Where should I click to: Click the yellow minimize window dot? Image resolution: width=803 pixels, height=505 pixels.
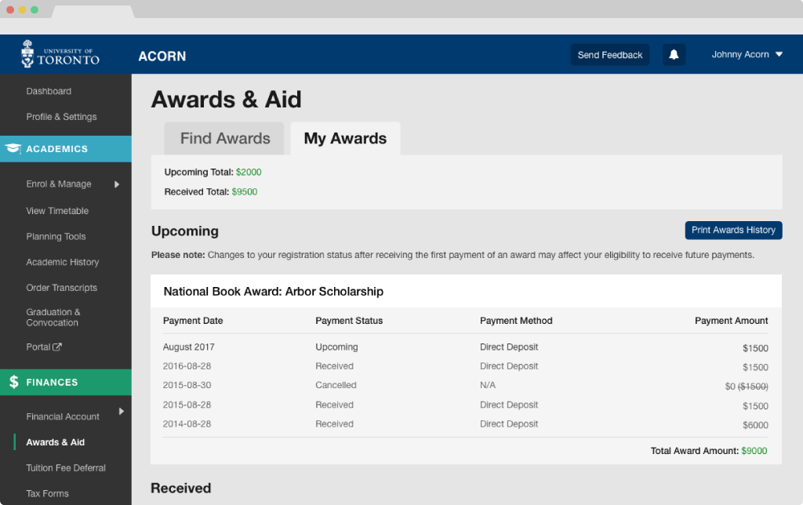coord(22,9)
